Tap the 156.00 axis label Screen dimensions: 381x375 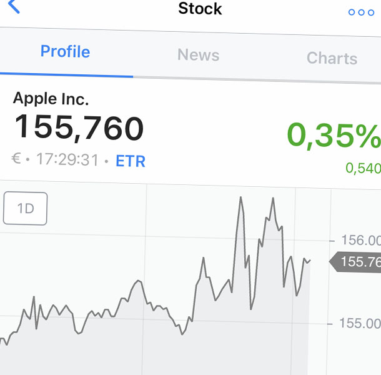(x=360, y=241)
